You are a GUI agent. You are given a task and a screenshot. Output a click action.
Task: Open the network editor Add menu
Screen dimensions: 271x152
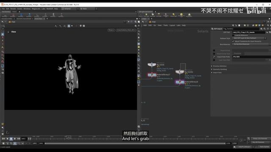145,25
